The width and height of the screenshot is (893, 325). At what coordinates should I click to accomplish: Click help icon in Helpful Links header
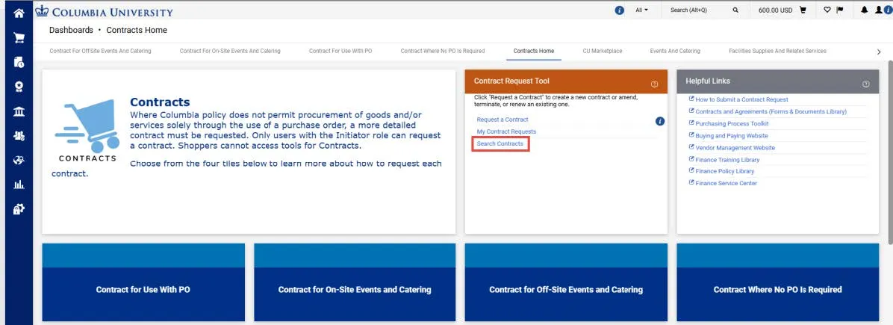[865, 84]
